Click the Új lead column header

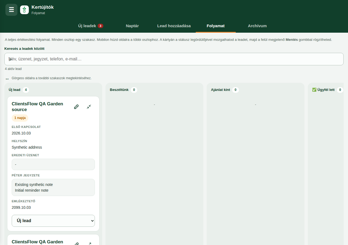[x=14, y=90]
